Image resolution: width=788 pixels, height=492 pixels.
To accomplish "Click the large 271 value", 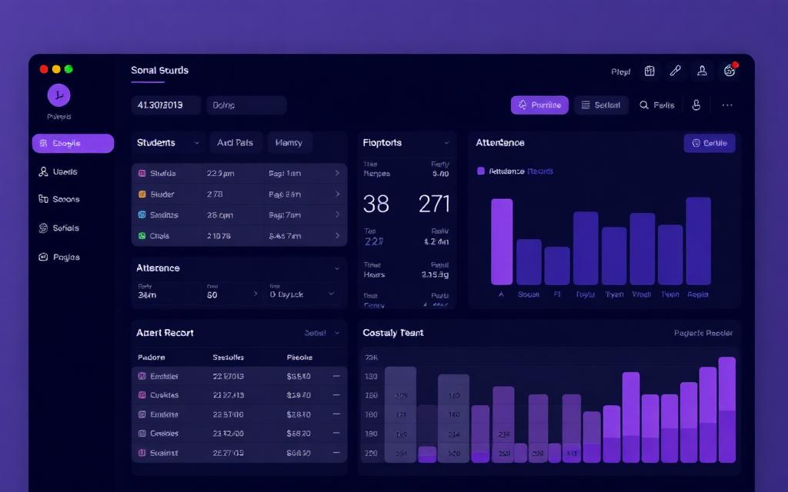I will [434, 204].
